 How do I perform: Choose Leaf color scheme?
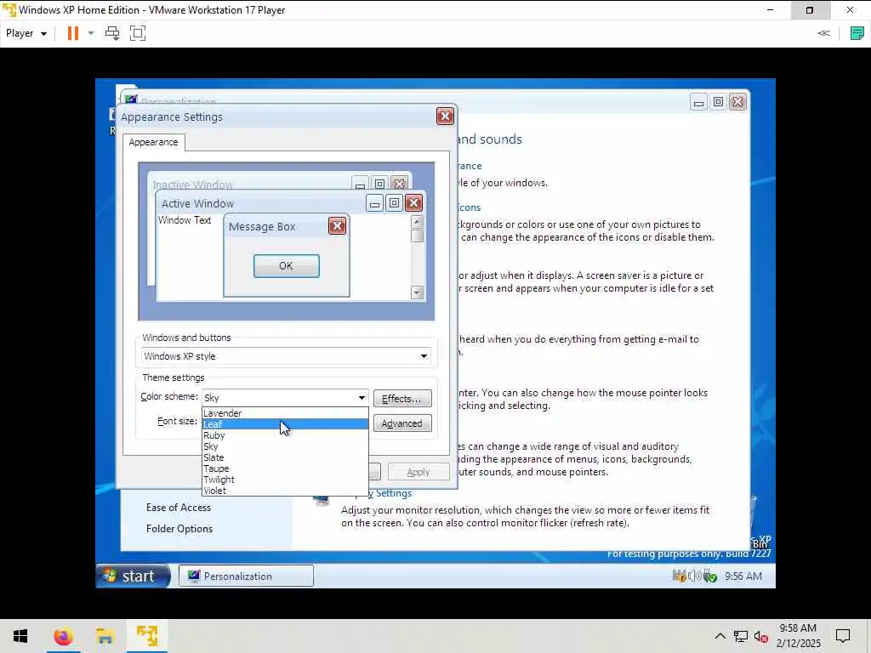coord(285,424)
